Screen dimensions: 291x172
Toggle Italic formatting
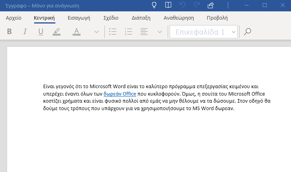[x=25, y=32]
